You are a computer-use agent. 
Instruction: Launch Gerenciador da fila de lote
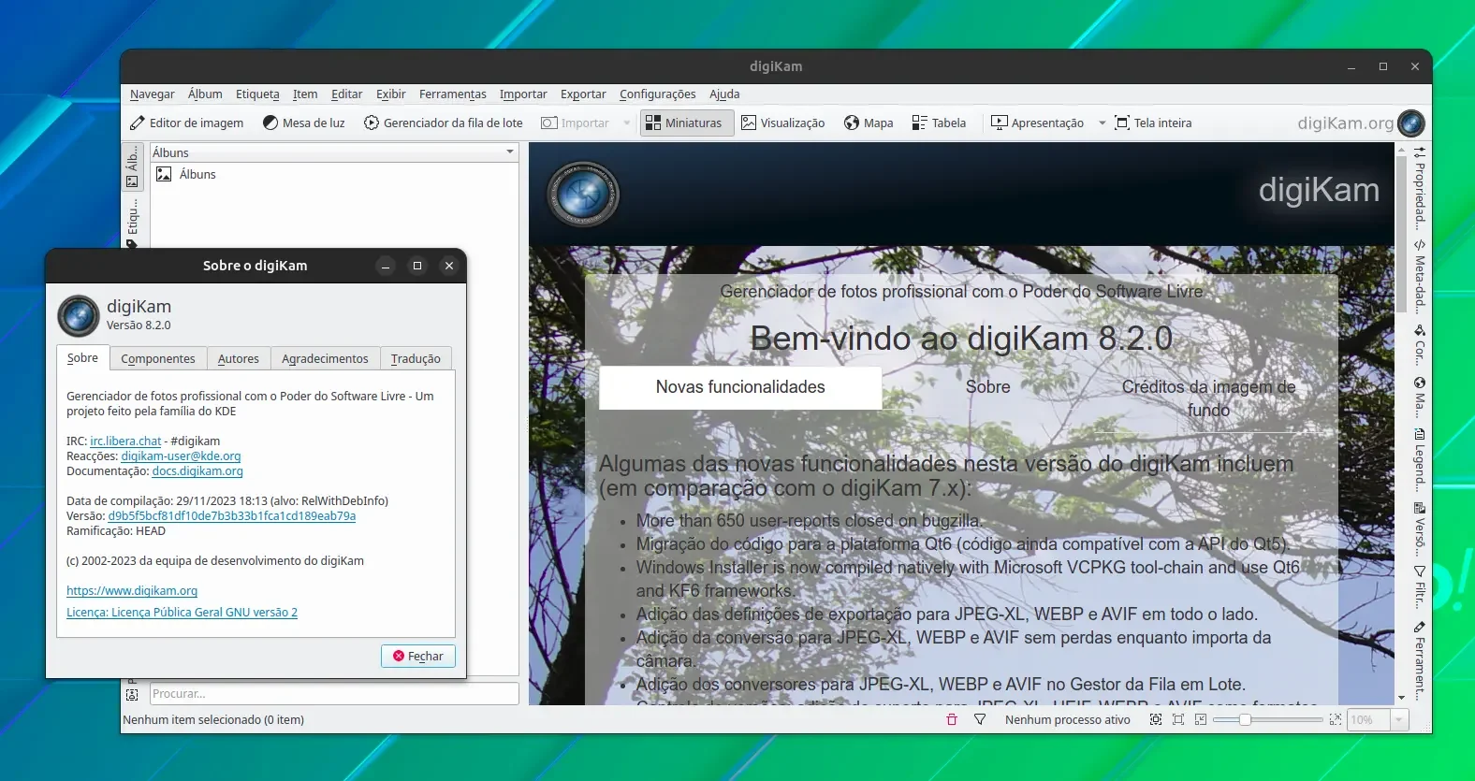coord(443,123)
